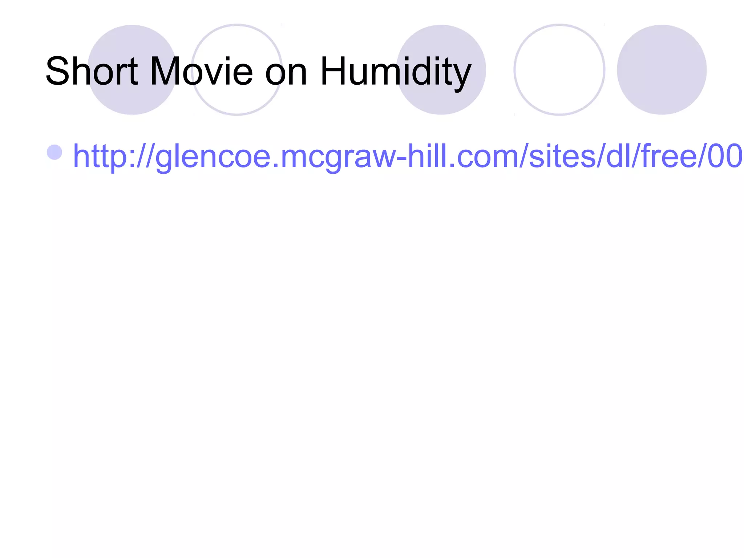Click the filled circle behind "Humidity"
Screen dimensions: 744x558
[441, 70]
